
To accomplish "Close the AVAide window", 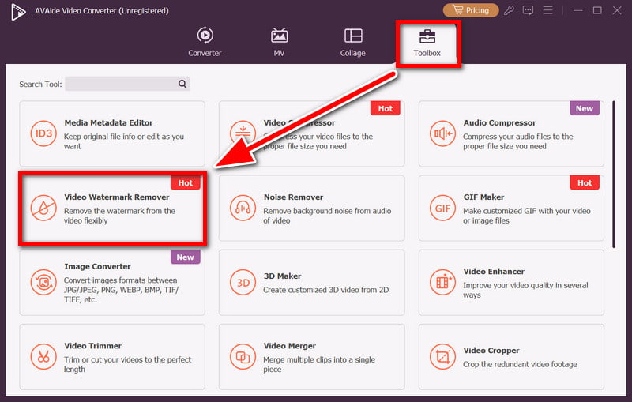I will [x=617, y=10].
